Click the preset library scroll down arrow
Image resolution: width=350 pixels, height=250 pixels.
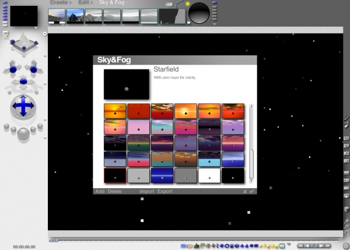pyautogui.click(x=251, y=181)
